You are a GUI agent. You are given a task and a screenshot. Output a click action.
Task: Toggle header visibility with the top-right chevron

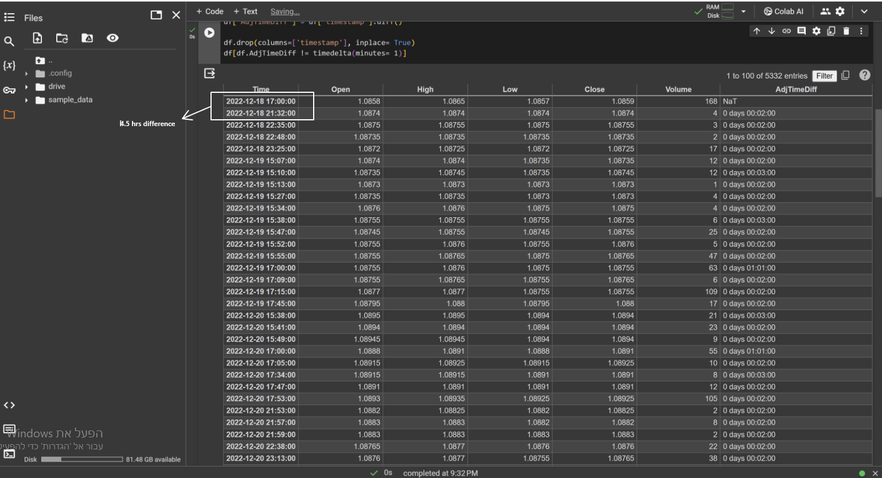[x=864, y=11]
